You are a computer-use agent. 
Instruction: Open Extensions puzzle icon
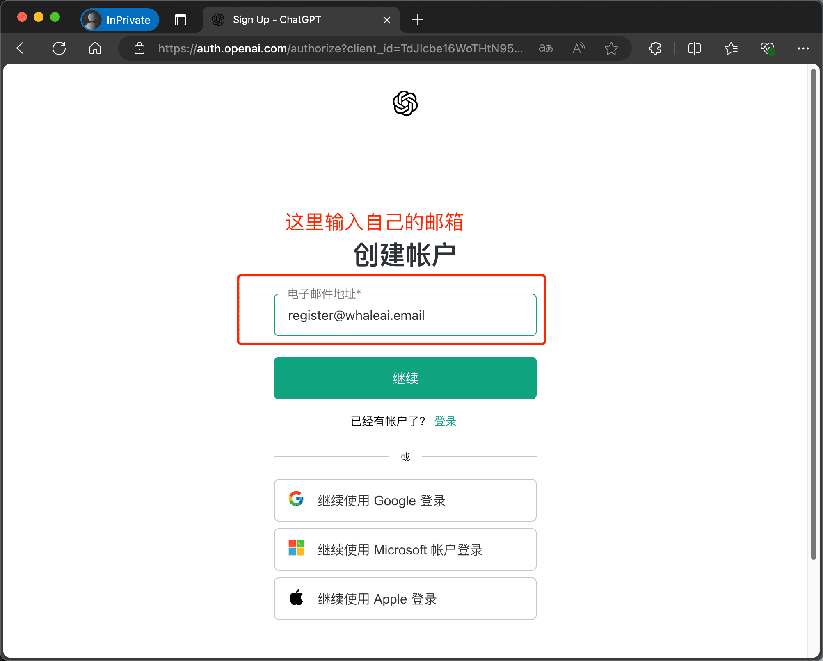pos(655,48)
